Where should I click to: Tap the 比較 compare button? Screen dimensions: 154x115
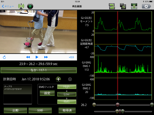coord(15,110)
